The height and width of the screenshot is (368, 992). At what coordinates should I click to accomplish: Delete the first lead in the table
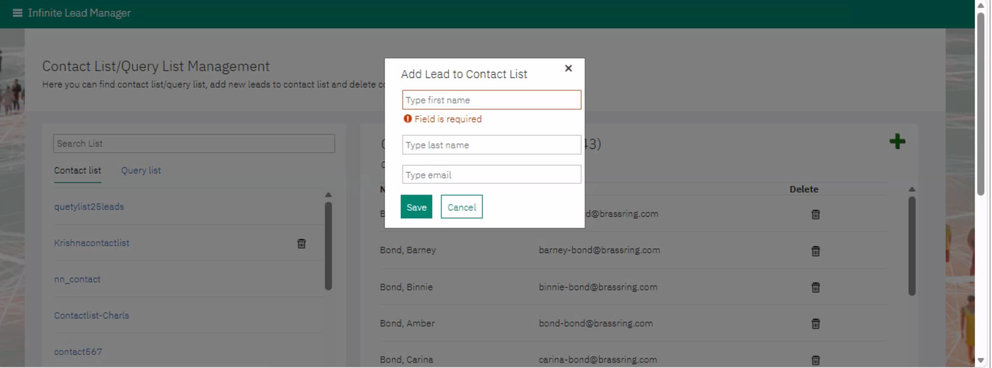pyautogui.click(x=815, y=214)
